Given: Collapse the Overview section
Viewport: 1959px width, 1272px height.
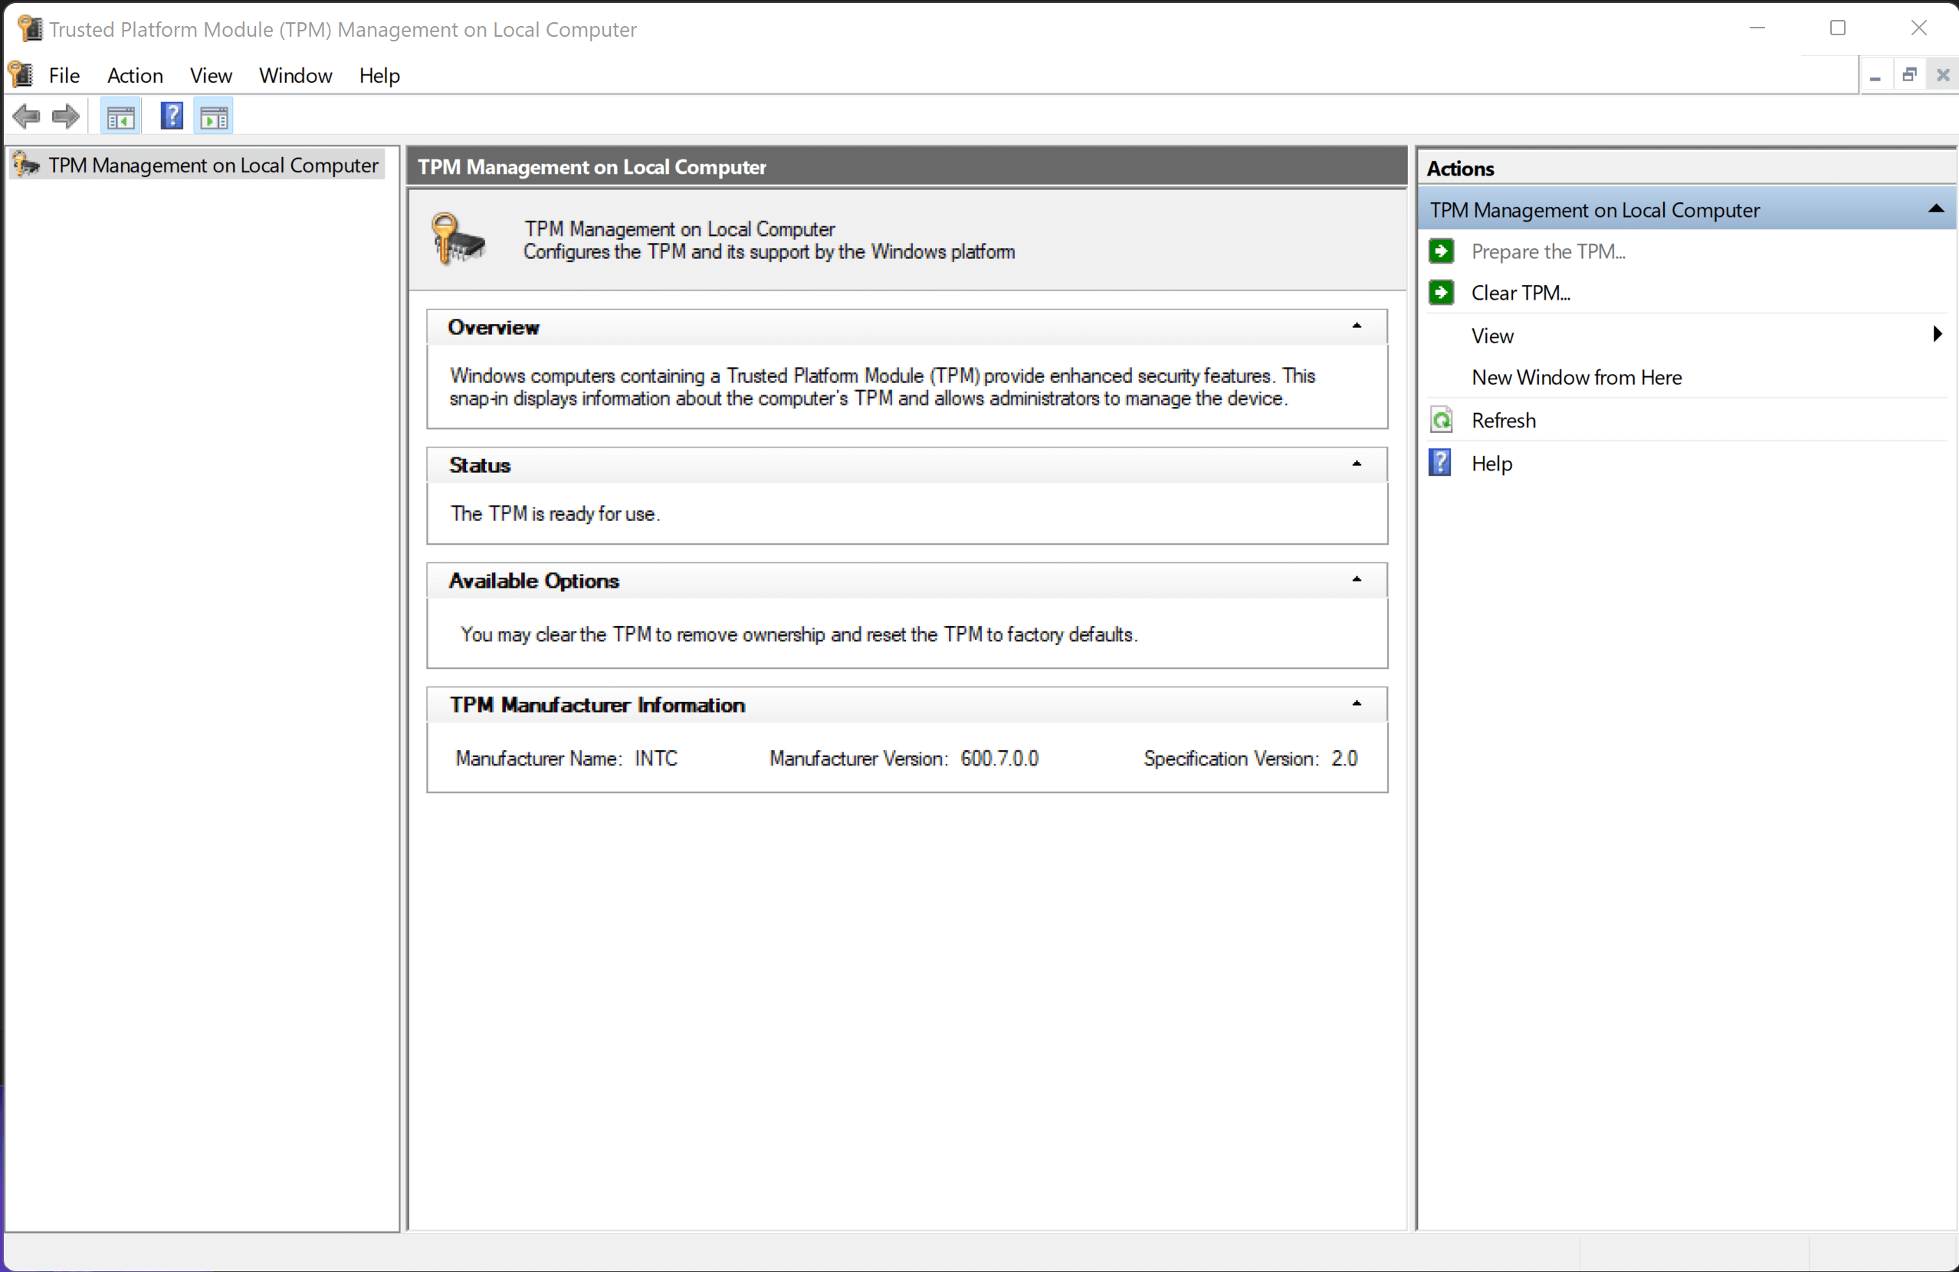Looking at the screenshot, I should (x=1357, y=326).
